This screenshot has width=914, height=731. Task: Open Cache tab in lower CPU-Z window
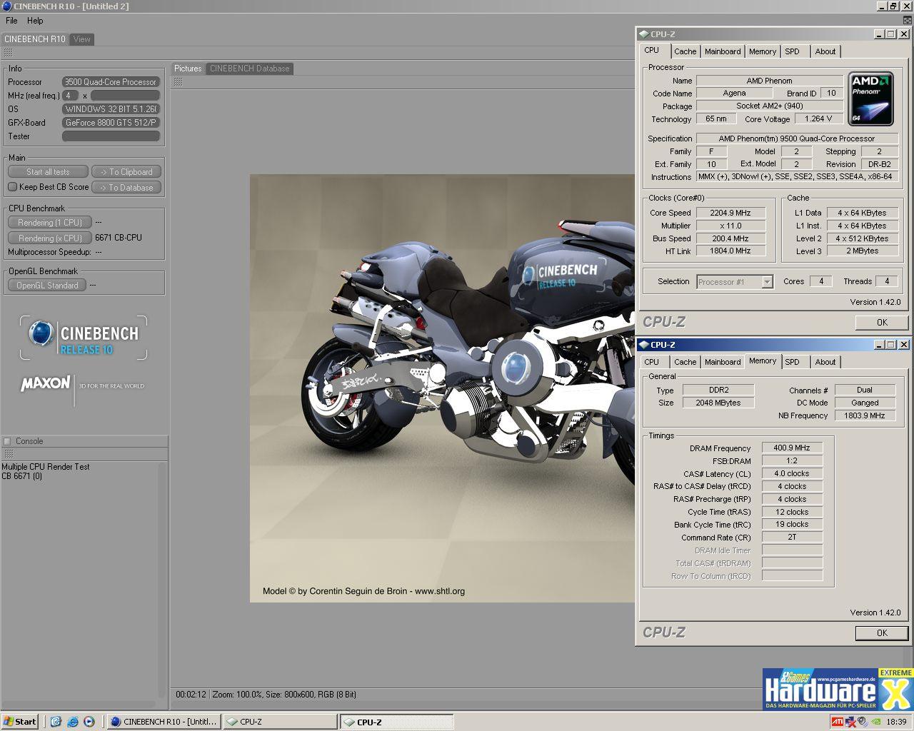[685, 362]
